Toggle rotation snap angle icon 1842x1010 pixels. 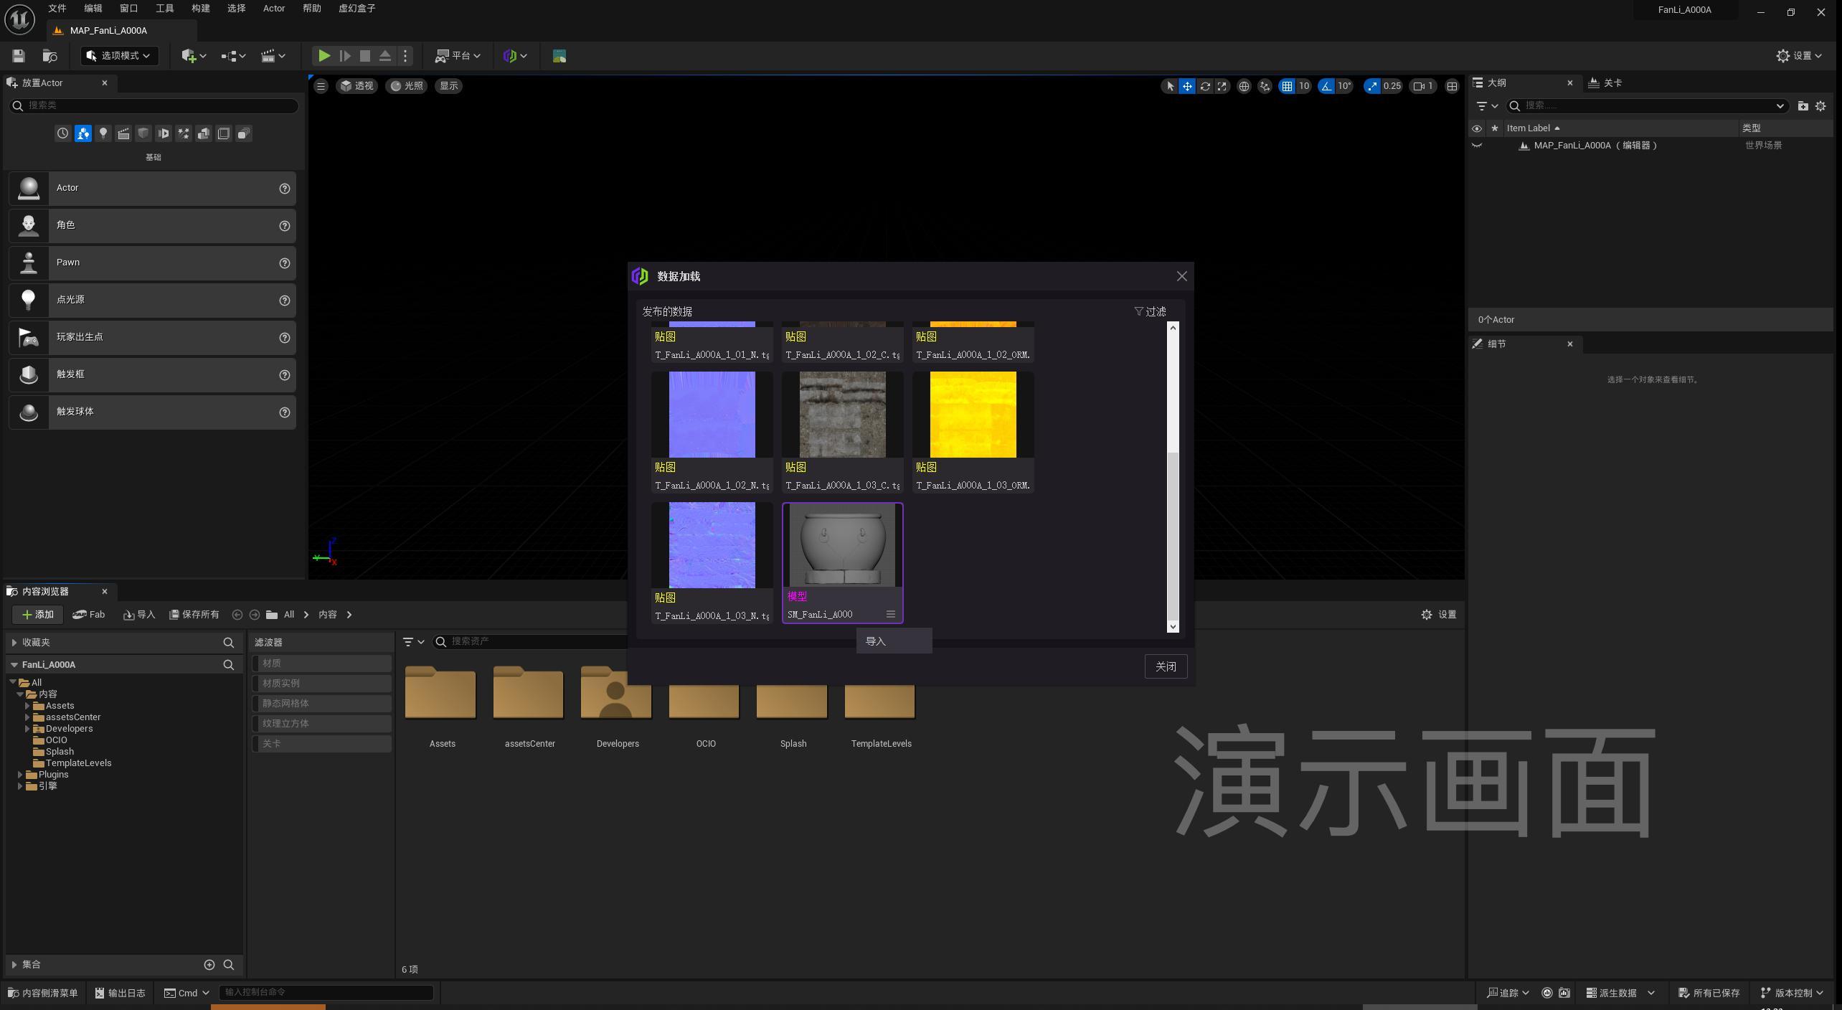[1326, 86]
